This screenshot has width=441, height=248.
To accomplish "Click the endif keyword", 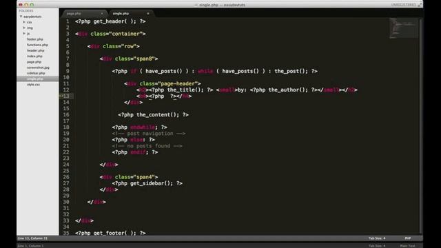I will pyautogui.click(x=138, y=152).
